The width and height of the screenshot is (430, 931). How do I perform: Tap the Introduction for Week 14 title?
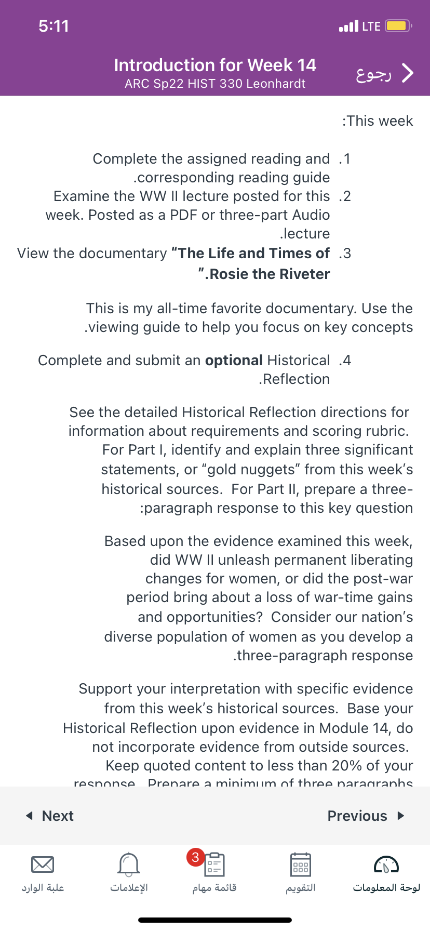[215, 65]
